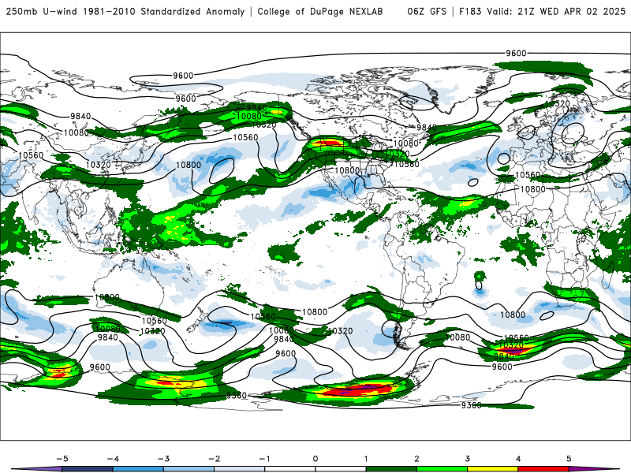Click the "-4" colorbar tick label
The image size is (631, 473).
pos(112,459)
